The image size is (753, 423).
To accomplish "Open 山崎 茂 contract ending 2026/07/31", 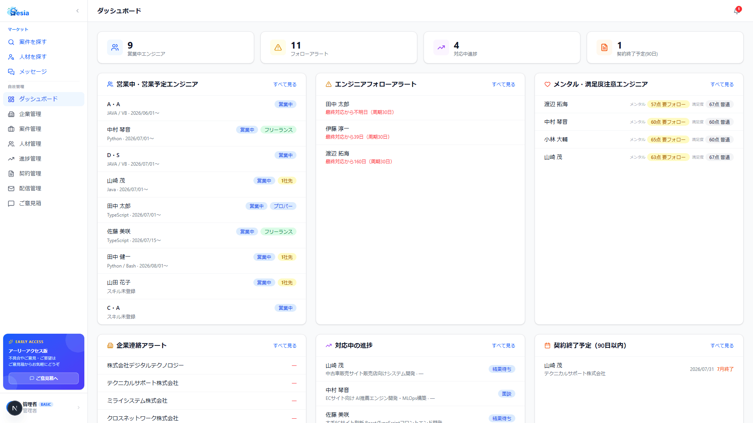I will (x=639, y=369).
